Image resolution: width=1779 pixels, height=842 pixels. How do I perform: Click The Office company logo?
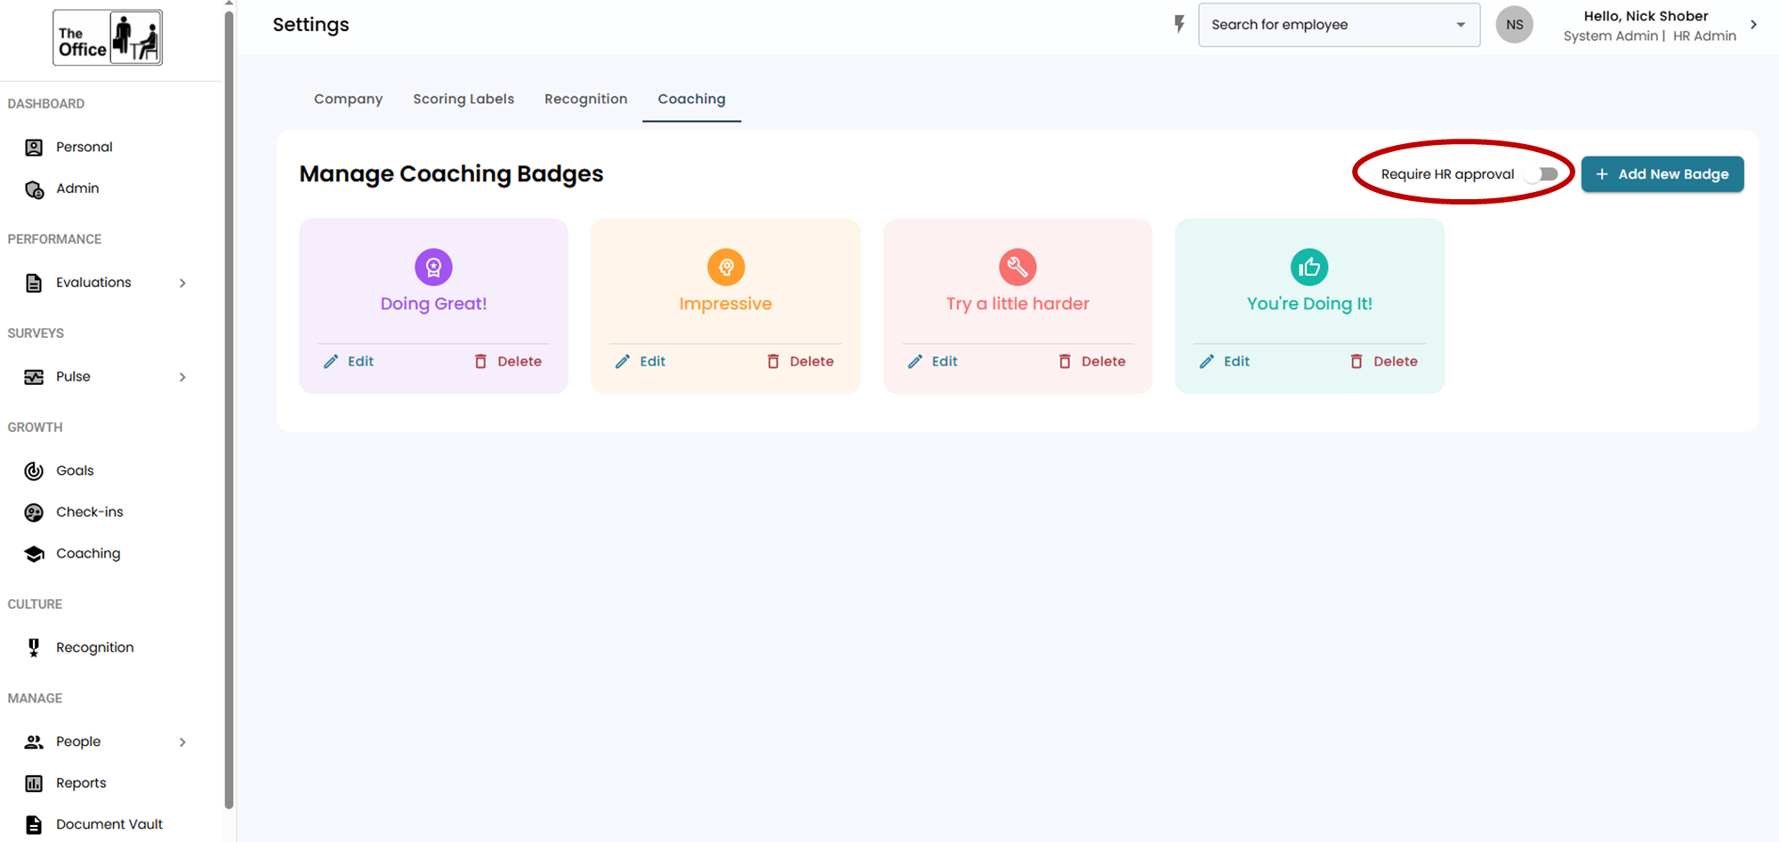pos(108,37)
